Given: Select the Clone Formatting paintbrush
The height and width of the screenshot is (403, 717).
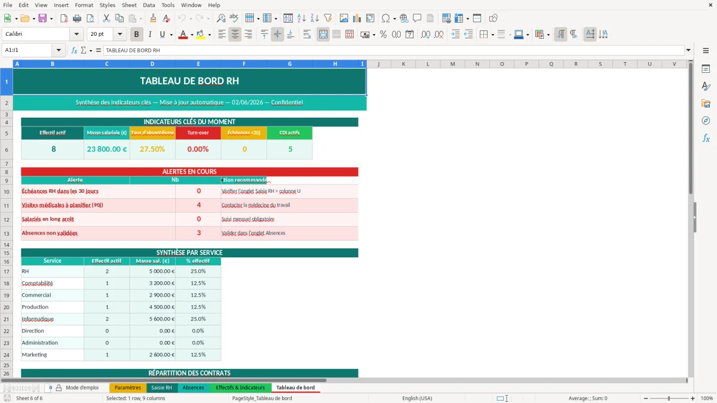Looking at the screenshot, I should (x=154, y=19).
